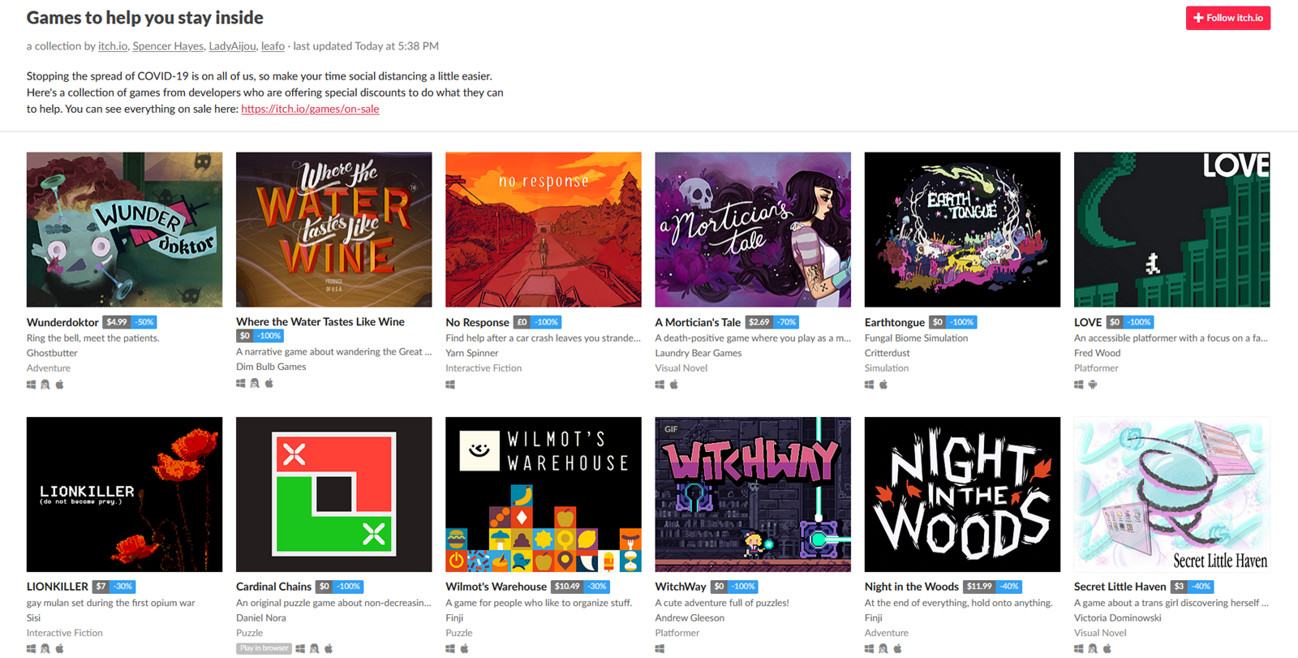
Task: Open the itch.io games on-sale link
Action: pyautogui.click(x=310, y=109)
